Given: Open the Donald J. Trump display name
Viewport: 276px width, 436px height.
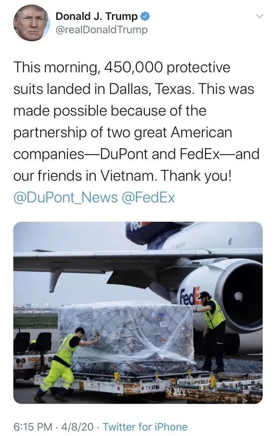Looking at the screenshot, I should coord(96,17).
